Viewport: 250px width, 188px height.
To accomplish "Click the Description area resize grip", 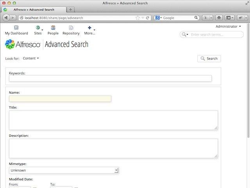I will pos(216,156).
